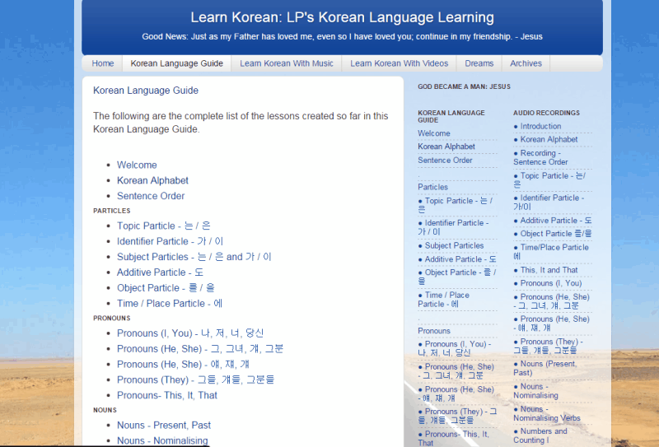Open Time / Place Particle main list link
The width and height of the screenshot is (659, 447).
pos(170,304)
